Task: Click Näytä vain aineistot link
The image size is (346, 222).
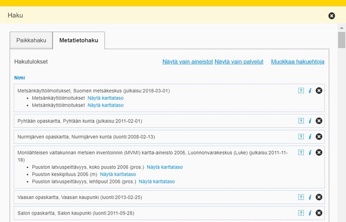Action: click(187, 62)
